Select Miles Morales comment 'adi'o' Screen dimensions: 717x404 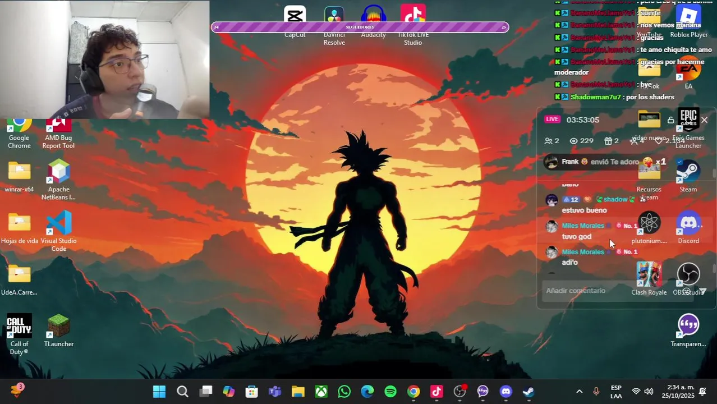569,263
